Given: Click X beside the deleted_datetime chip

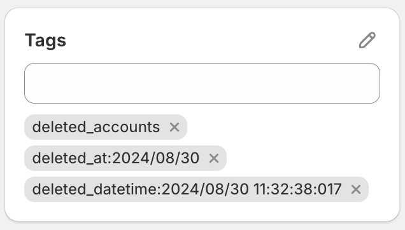Looking at the screenshot, I should tap(356, 189).
